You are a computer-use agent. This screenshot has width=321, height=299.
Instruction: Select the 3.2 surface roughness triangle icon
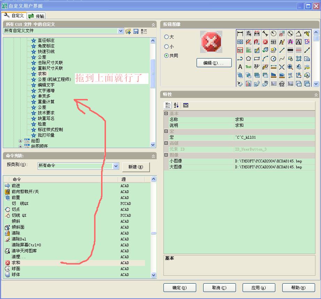pos(257,67)
